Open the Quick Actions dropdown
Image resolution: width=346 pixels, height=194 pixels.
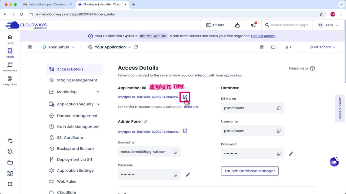click(x=322, y=47)
